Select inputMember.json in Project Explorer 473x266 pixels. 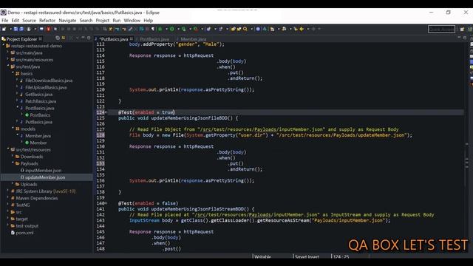[43, 171]
